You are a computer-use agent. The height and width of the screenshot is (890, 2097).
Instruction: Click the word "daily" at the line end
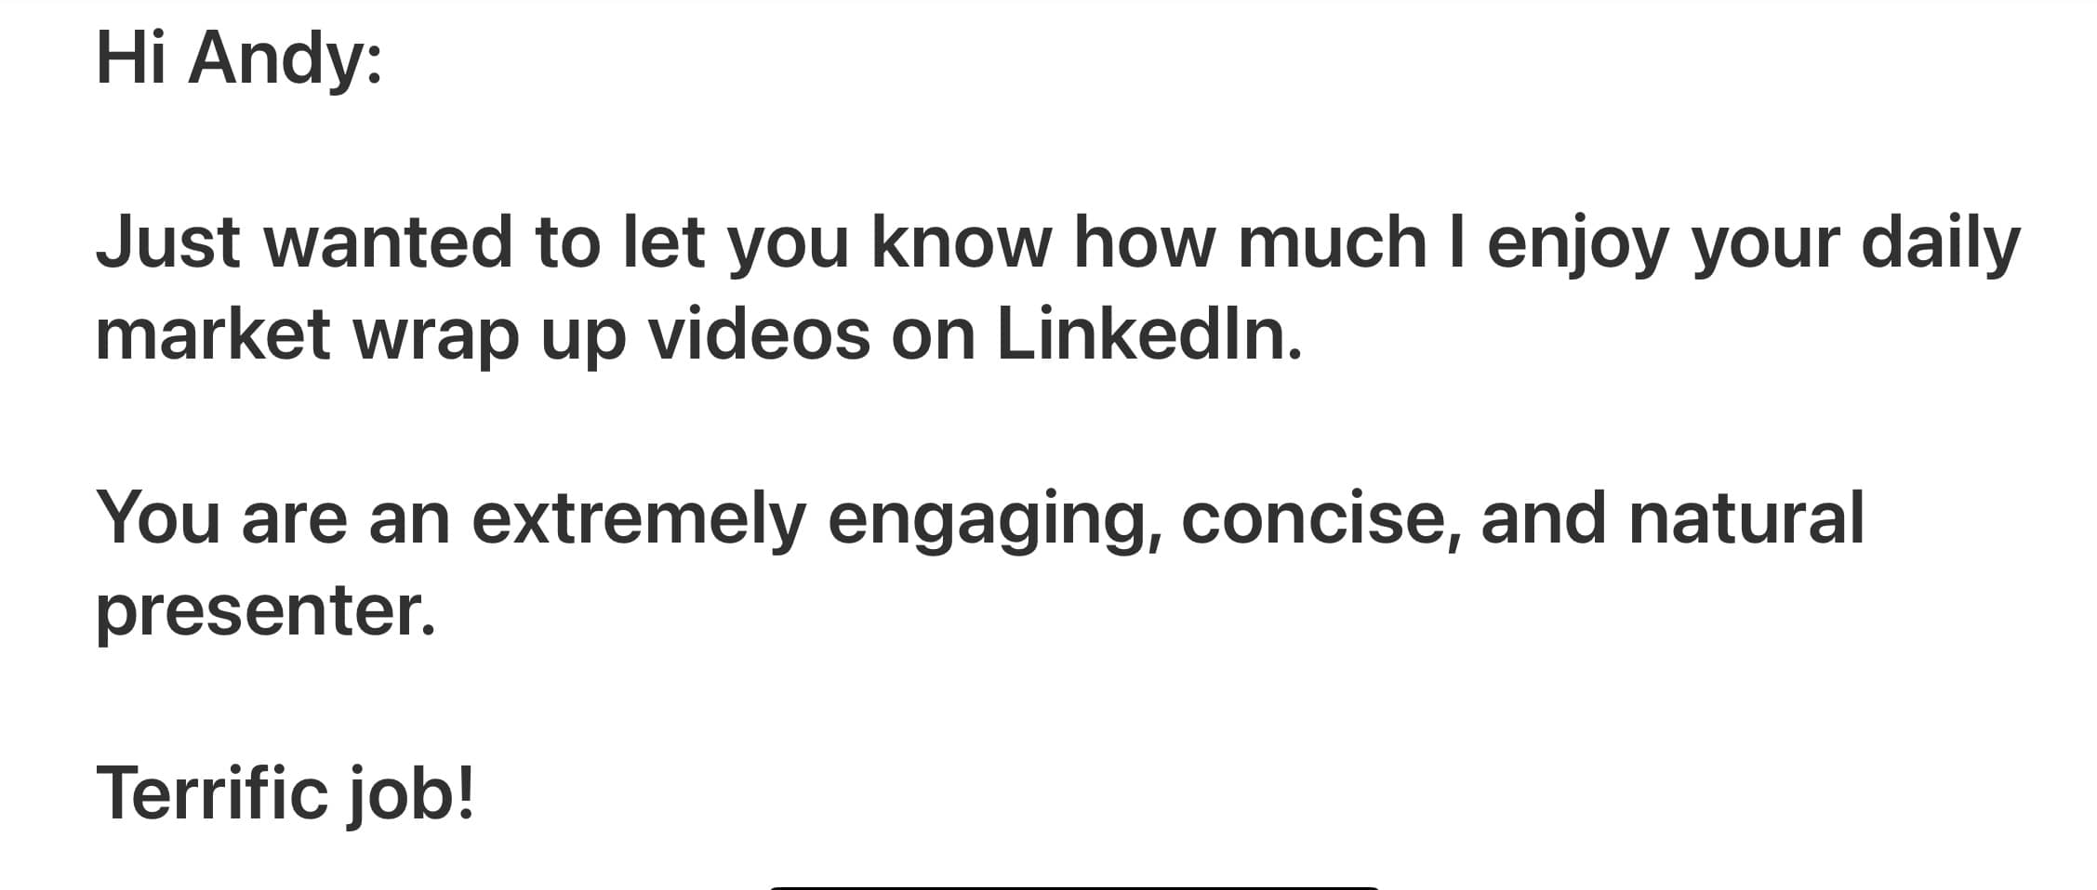pos(1941,244)
